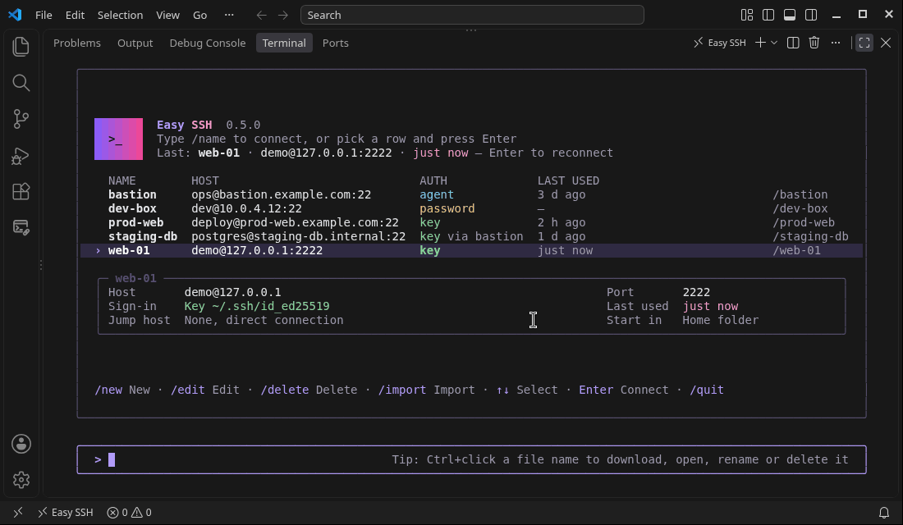
Task: Toggle the primary side bar
Action: 768,15
